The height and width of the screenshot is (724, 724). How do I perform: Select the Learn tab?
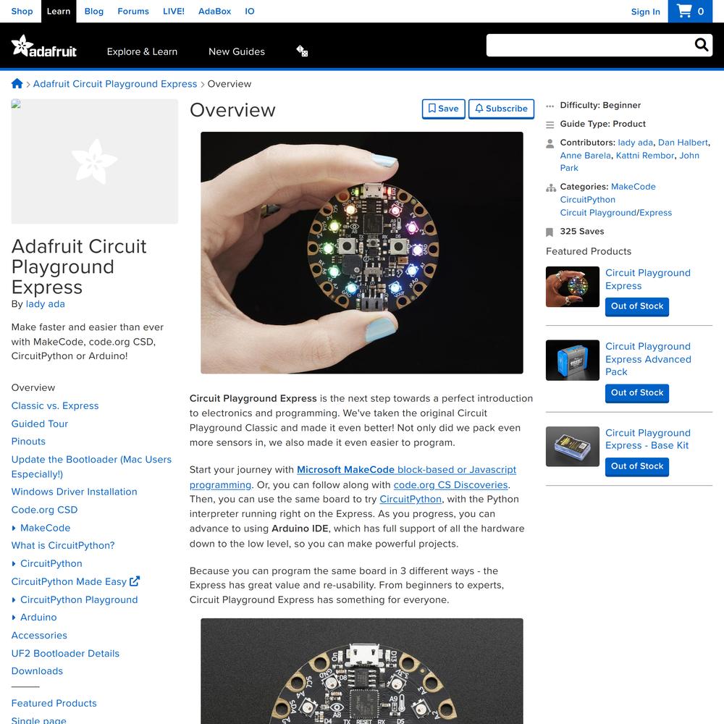point(59,11)
